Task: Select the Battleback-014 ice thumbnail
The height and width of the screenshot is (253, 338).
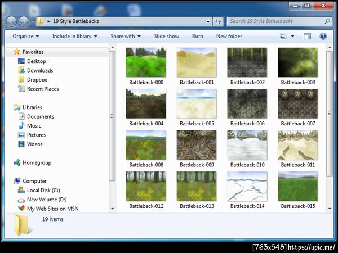Action: 247,186
